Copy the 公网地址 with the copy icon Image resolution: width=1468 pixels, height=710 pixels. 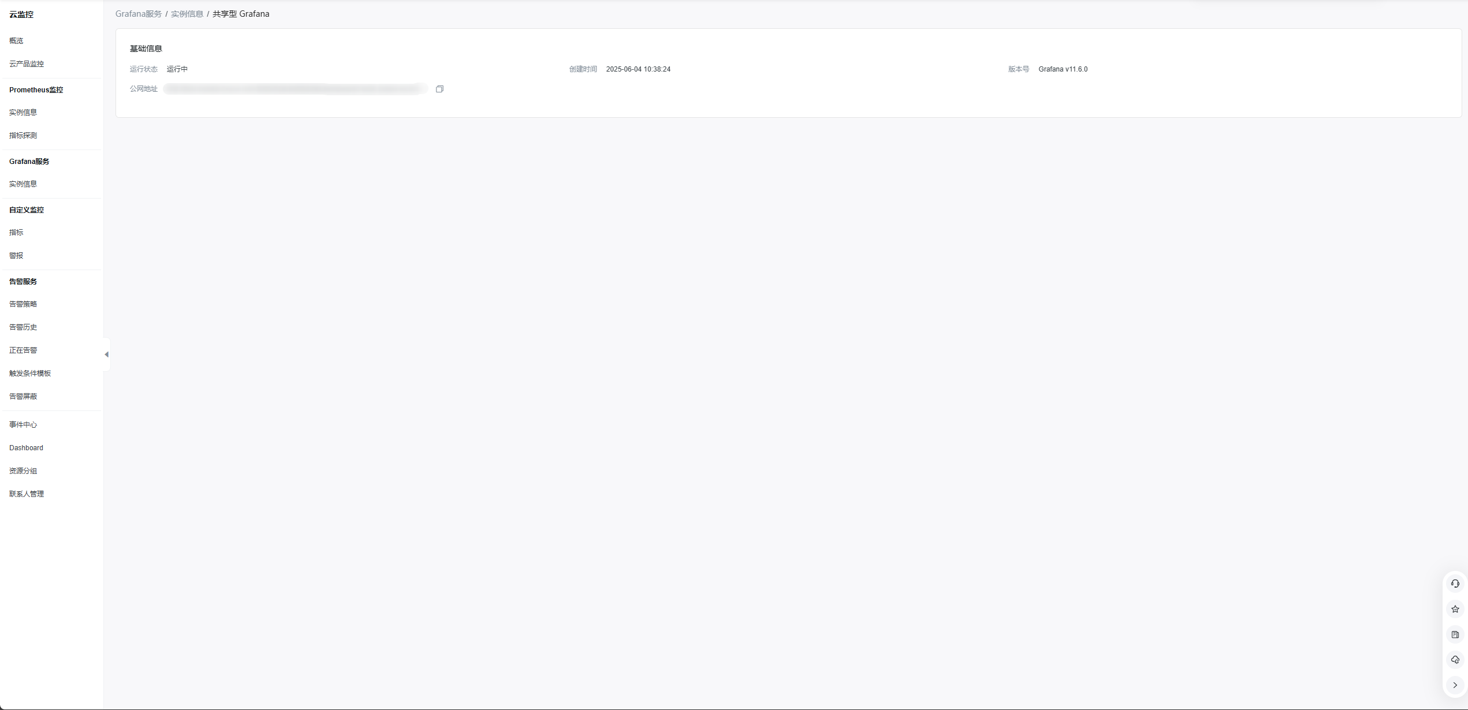(x=439, y=89)
